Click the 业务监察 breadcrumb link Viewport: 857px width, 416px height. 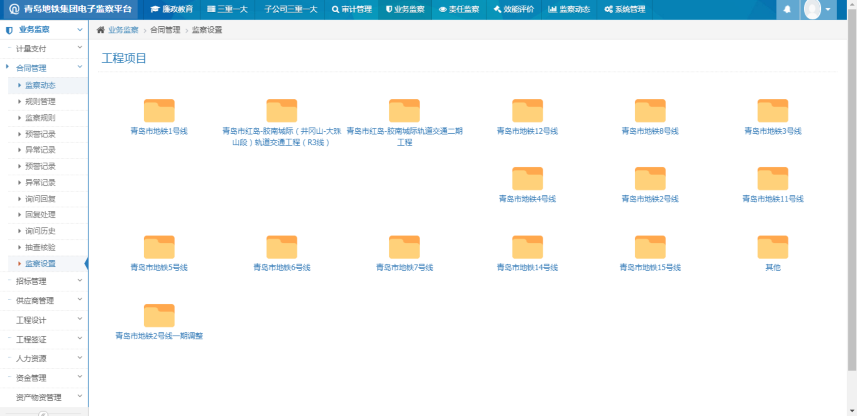(x=123, y=30)
